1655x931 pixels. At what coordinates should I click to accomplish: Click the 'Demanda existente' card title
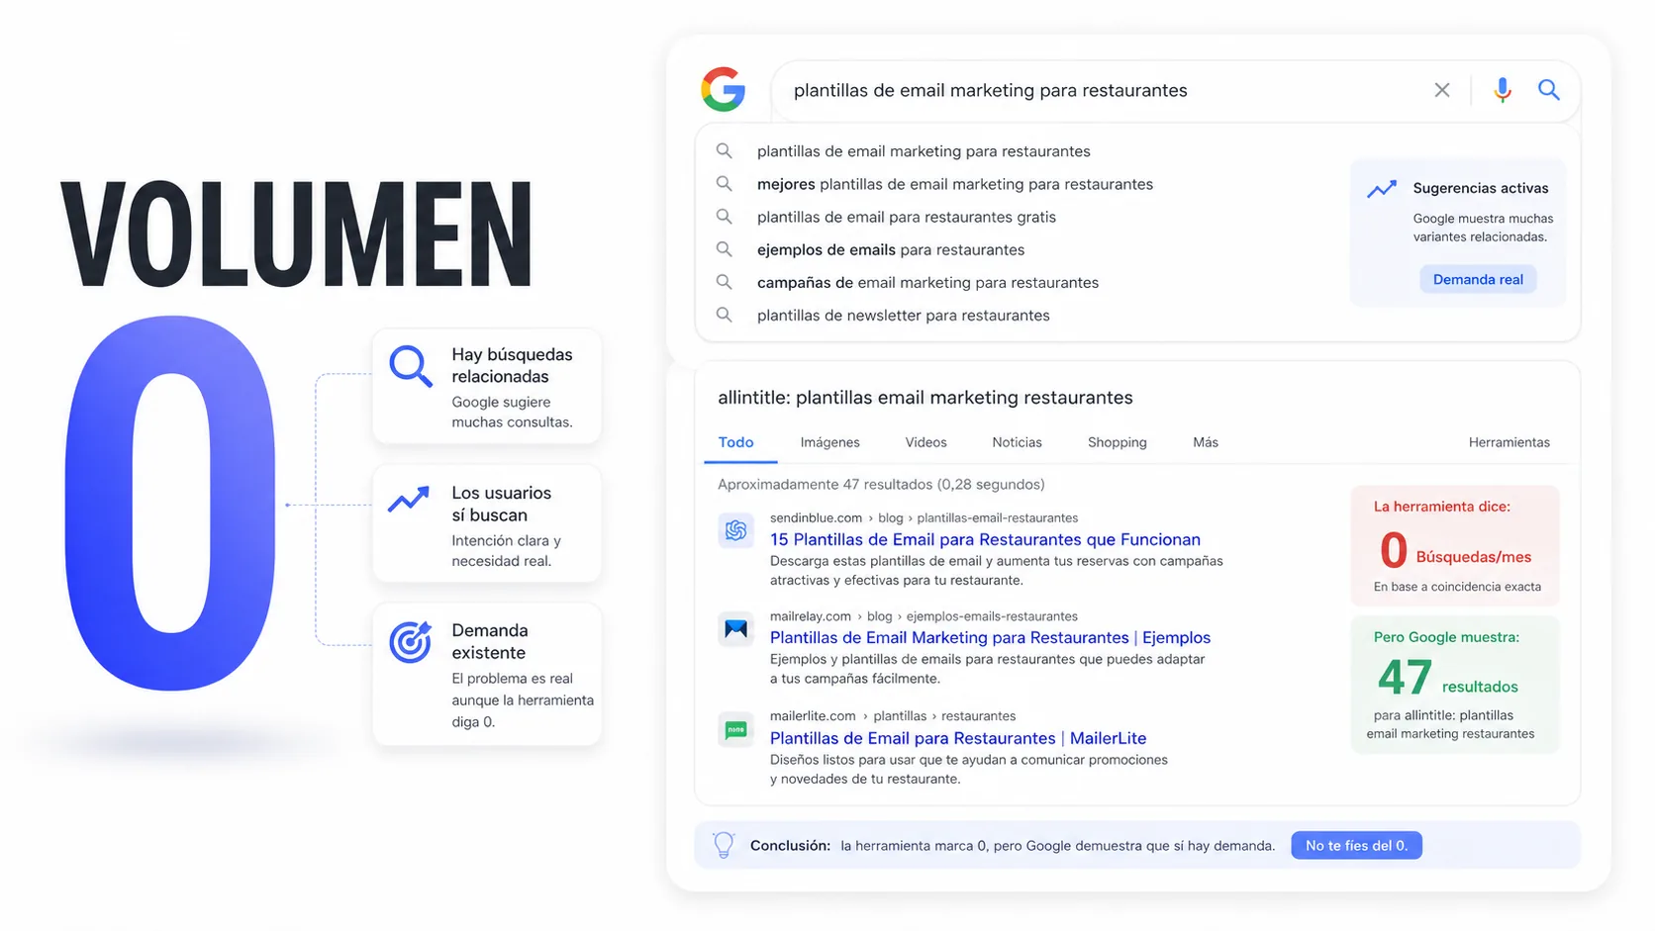pyautogui.click(x=489, y=641)
